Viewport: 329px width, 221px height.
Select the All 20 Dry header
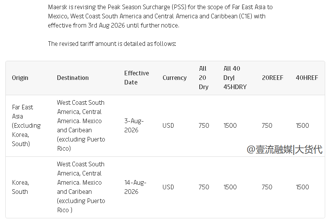pyautogui.click(x=204, y=78)
